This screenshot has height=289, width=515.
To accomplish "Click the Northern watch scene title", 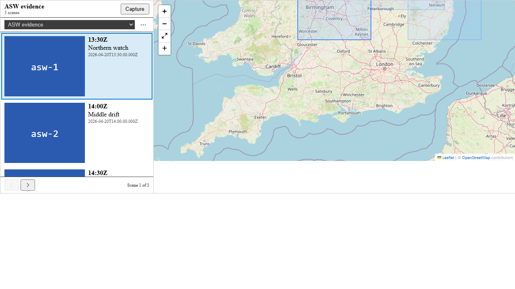I will (108, 48).
